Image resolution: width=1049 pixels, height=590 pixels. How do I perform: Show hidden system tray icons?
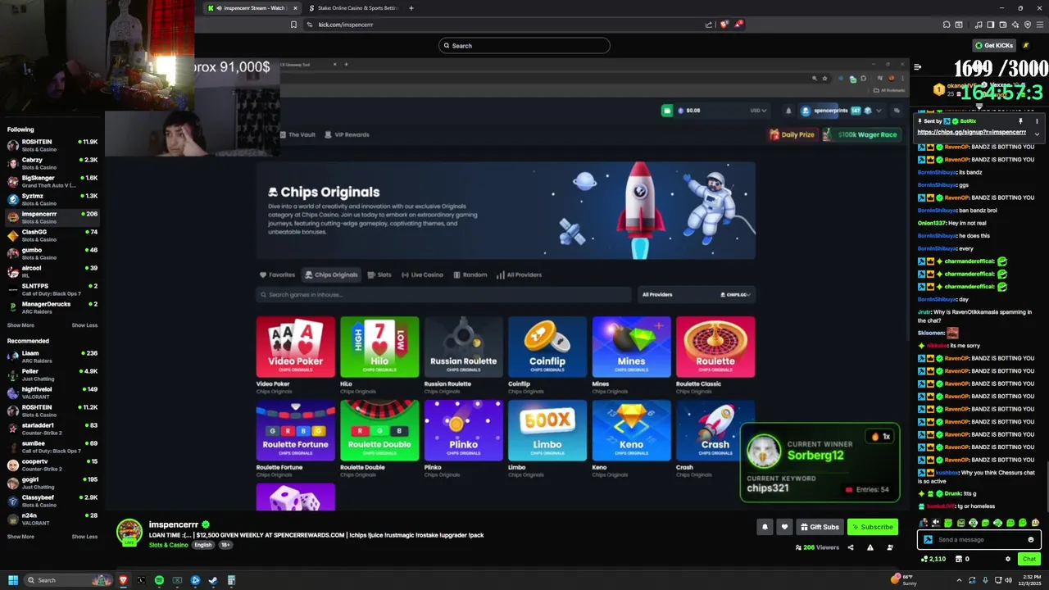959,580
